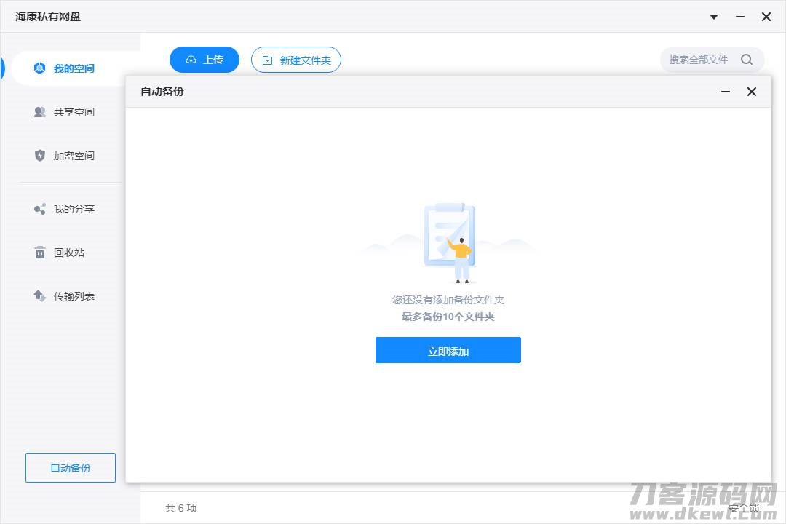Click the 回收站 trash can icon
The image size is (786, 524).
39,253
